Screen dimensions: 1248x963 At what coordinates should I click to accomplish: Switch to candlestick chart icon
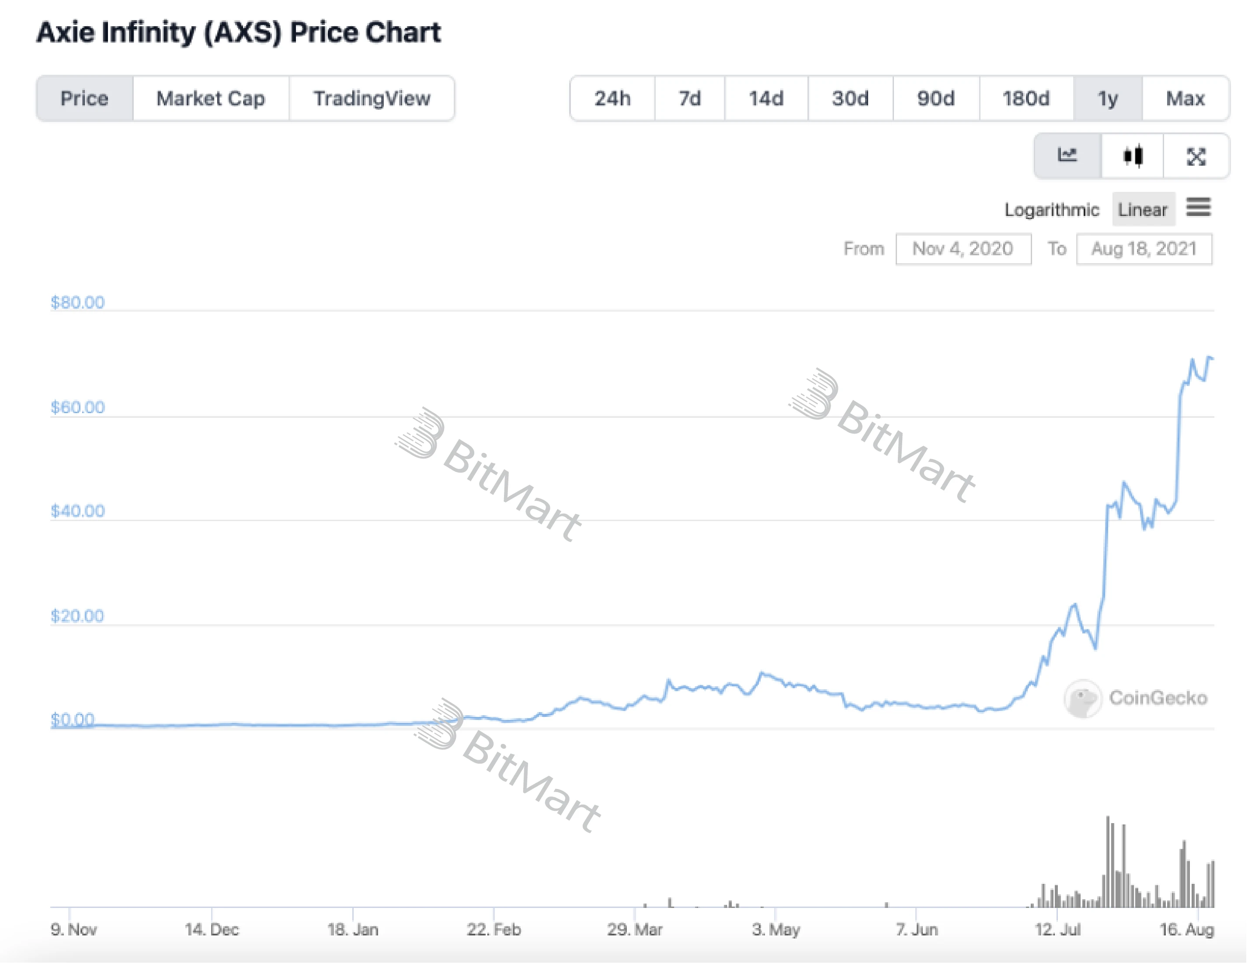1132,156
